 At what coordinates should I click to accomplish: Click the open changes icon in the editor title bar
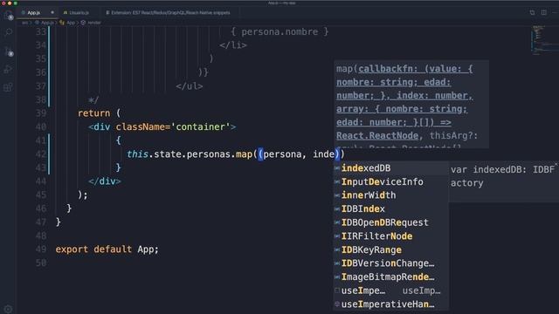point(532,12)
